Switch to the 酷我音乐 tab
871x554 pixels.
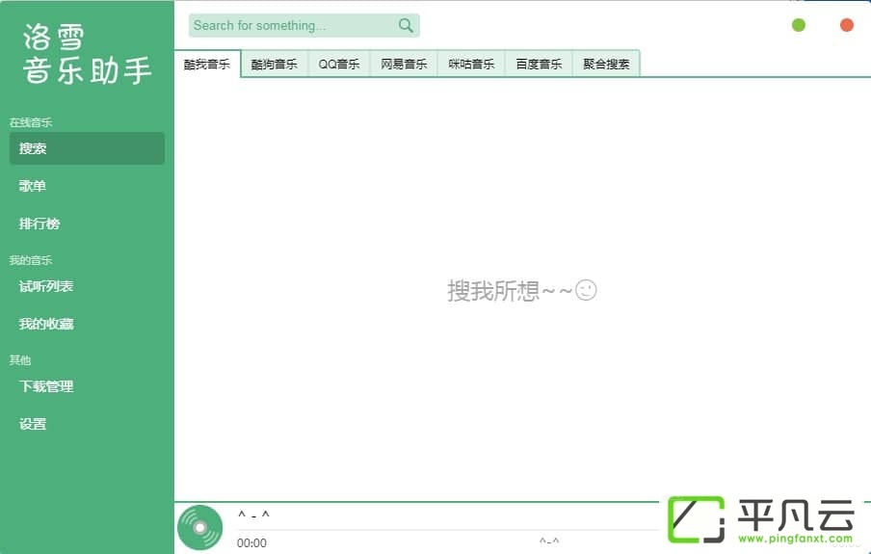[x=207, y=64]
